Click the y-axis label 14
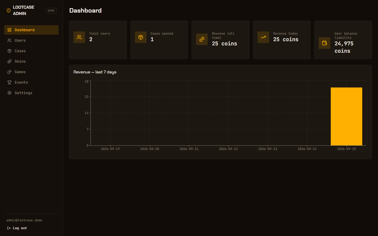Viewport: 378px width, 236px height. pos(86,113)
